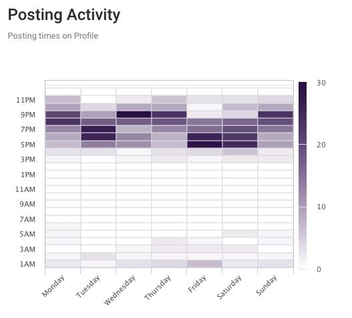
Task: Click the Tuesday 7PM heatmap cell
Action: point(98,129)
